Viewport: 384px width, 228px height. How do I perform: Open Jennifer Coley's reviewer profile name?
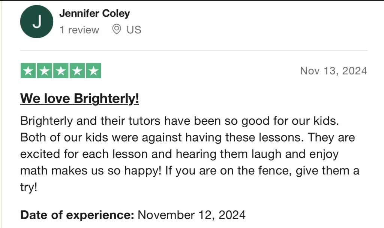pyautogui.click(x=94, y=13)
